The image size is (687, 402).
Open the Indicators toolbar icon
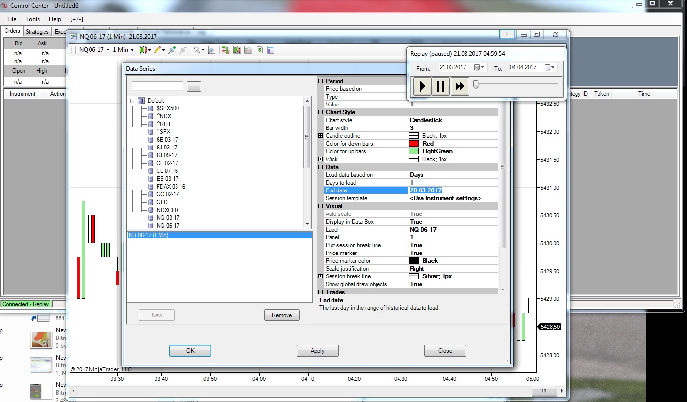click(x=248, y=50)
